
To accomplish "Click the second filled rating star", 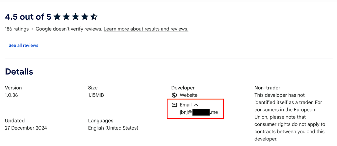I will [x=66, y=17].
